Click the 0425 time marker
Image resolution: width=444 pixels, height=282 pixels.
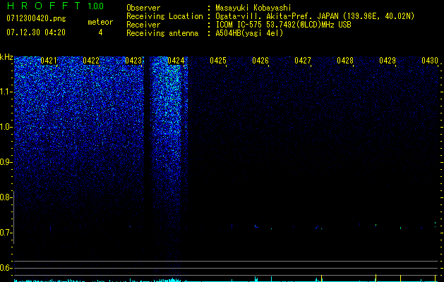(x=218, y=61)
